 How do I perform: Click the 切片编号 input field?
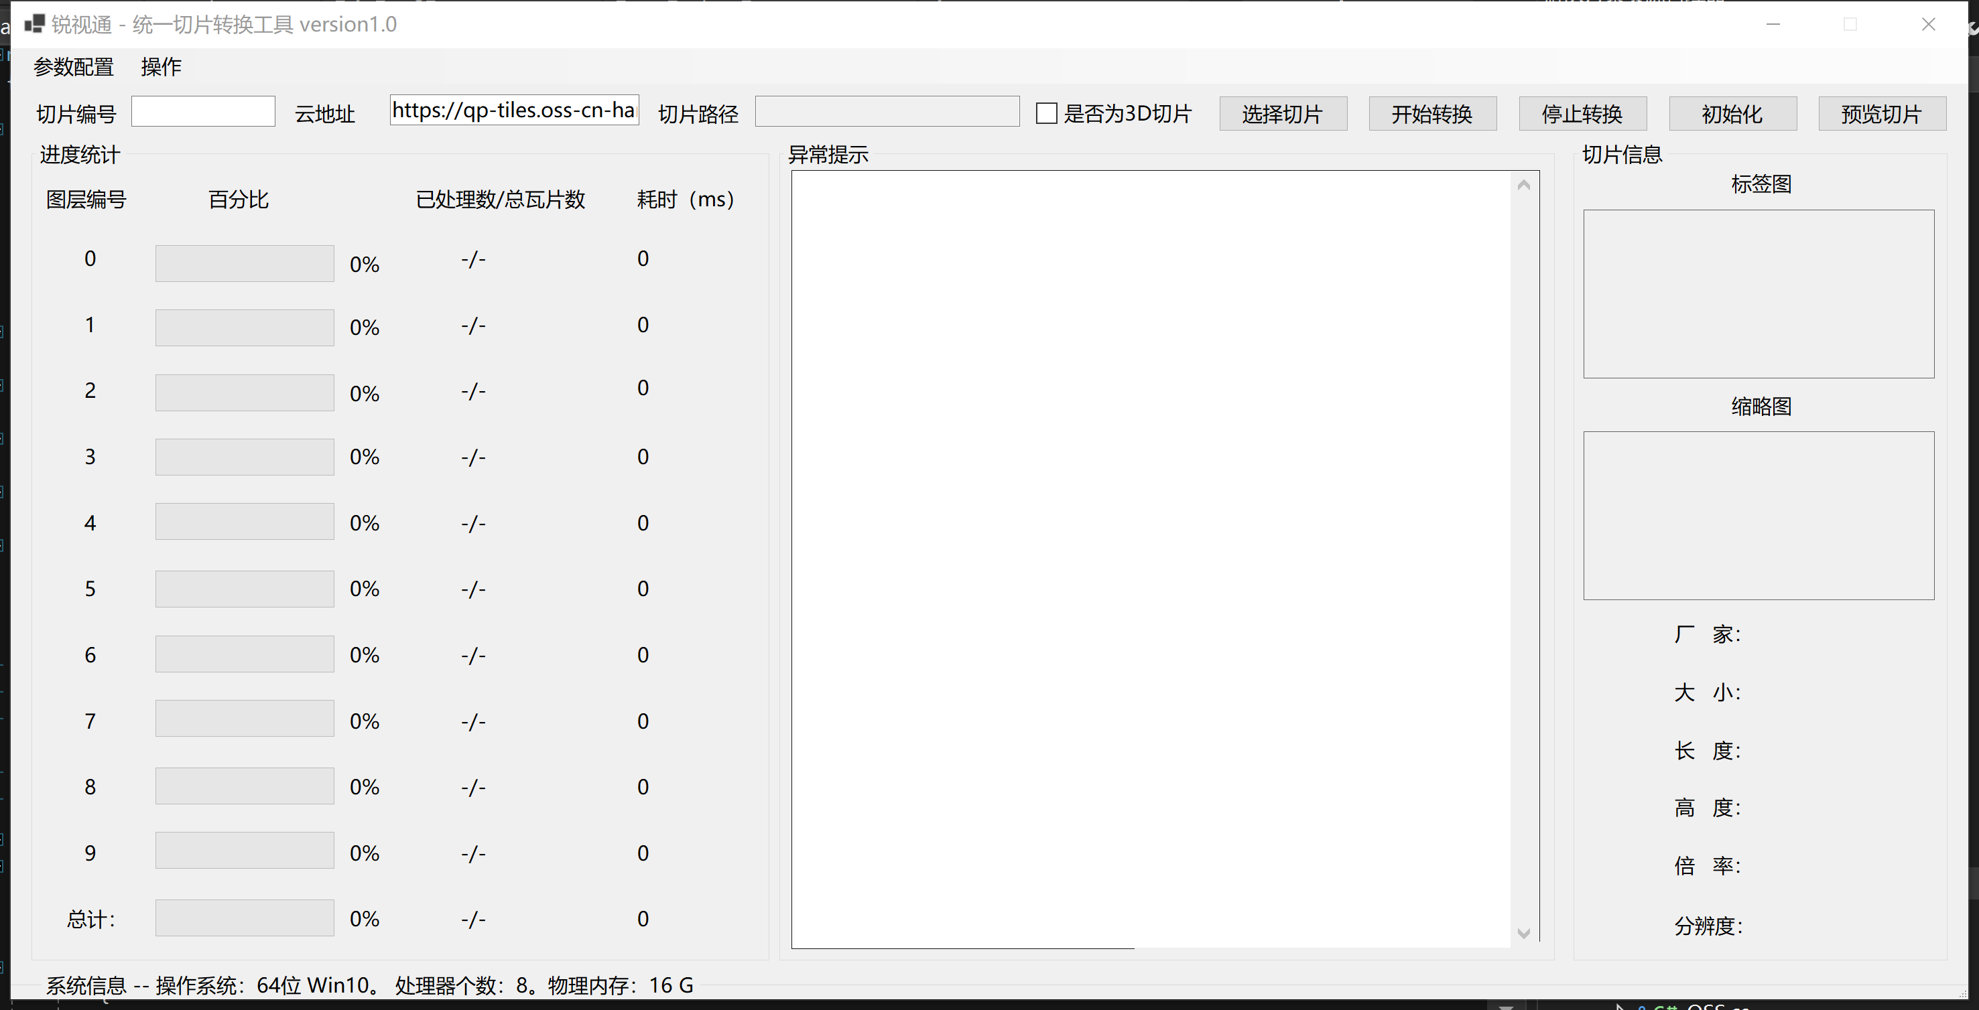click(203, 111)
